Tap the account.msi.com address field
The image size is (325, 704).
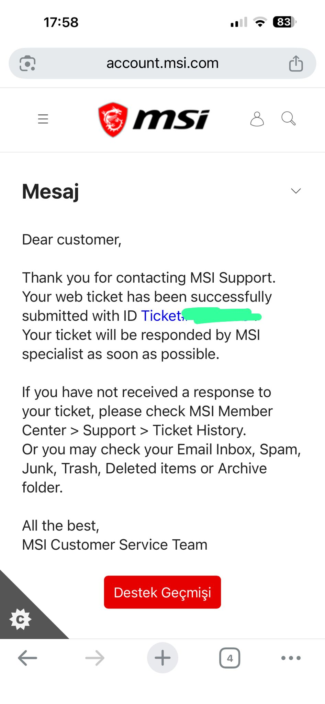[162, 63]
